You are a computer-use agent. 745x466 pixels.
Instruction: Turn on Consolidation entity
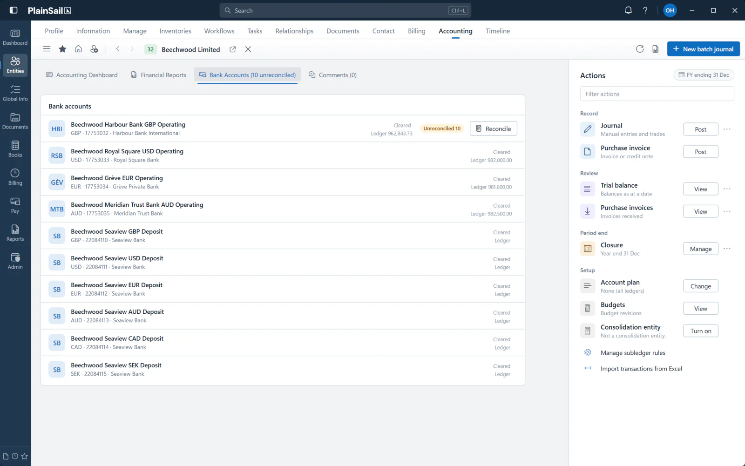(x=701, y=331)
